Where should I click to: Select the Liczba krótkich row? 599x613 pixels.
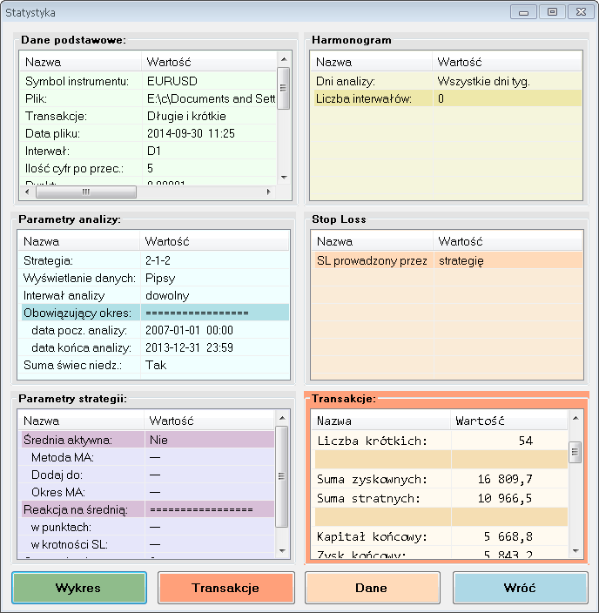(441, 441)
